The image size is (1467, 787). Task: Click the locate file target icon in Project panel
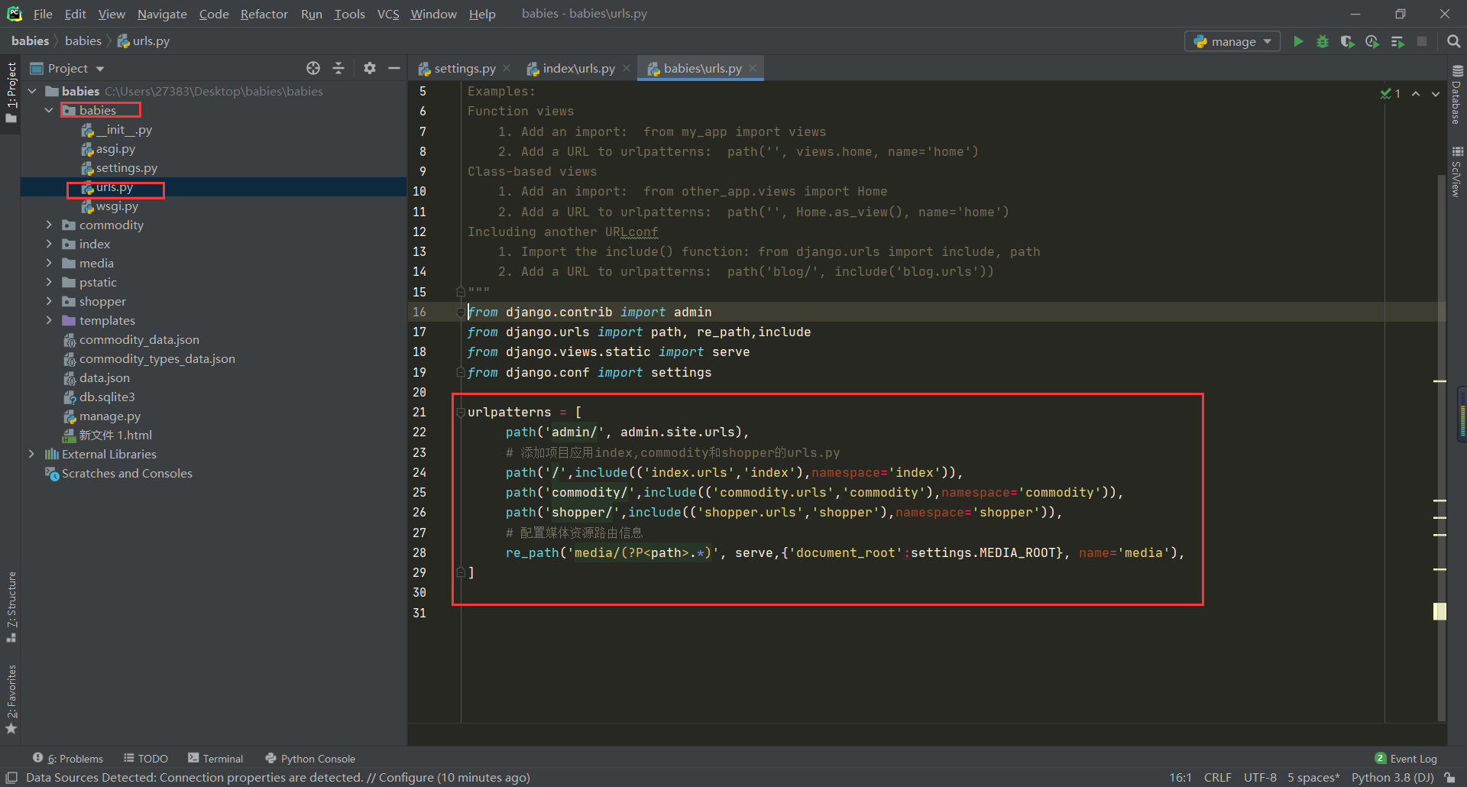pos(313,68)
